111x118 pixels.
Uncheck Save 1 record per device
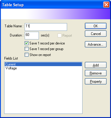coord(26,43)
